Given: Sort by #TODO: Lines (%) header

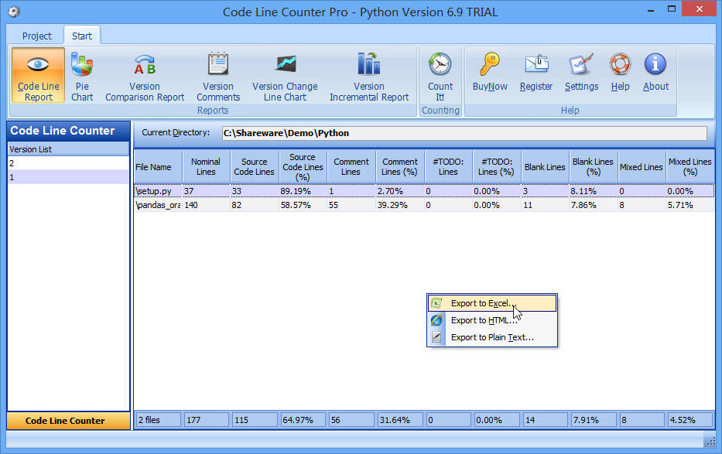Looking at the screenshot, I should [x=497, y=166].
